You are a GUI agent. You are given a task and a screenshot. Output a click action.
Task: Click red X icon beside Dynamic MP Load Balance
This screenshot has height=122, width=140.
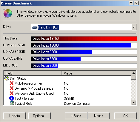pos(12,88)
